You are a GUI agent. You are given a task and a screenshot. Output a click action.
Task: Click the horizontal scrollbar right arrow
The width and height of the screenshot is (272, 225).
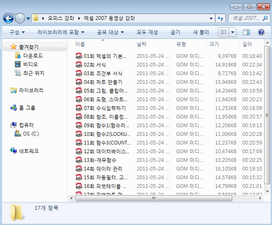pyautogui.click(x=260, y=198)
